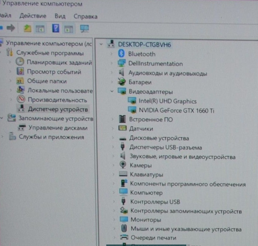Expand the Контроллеры USB node
This screenshot has width=258, height=246.
(114, 202)
